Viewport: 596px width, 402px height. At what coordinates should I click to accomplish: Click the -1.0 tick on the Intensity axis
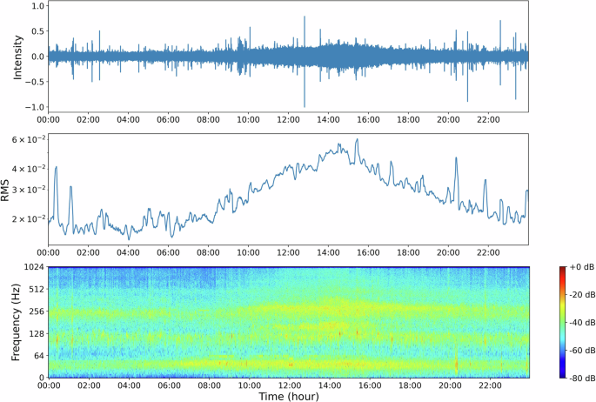(32, 107)
